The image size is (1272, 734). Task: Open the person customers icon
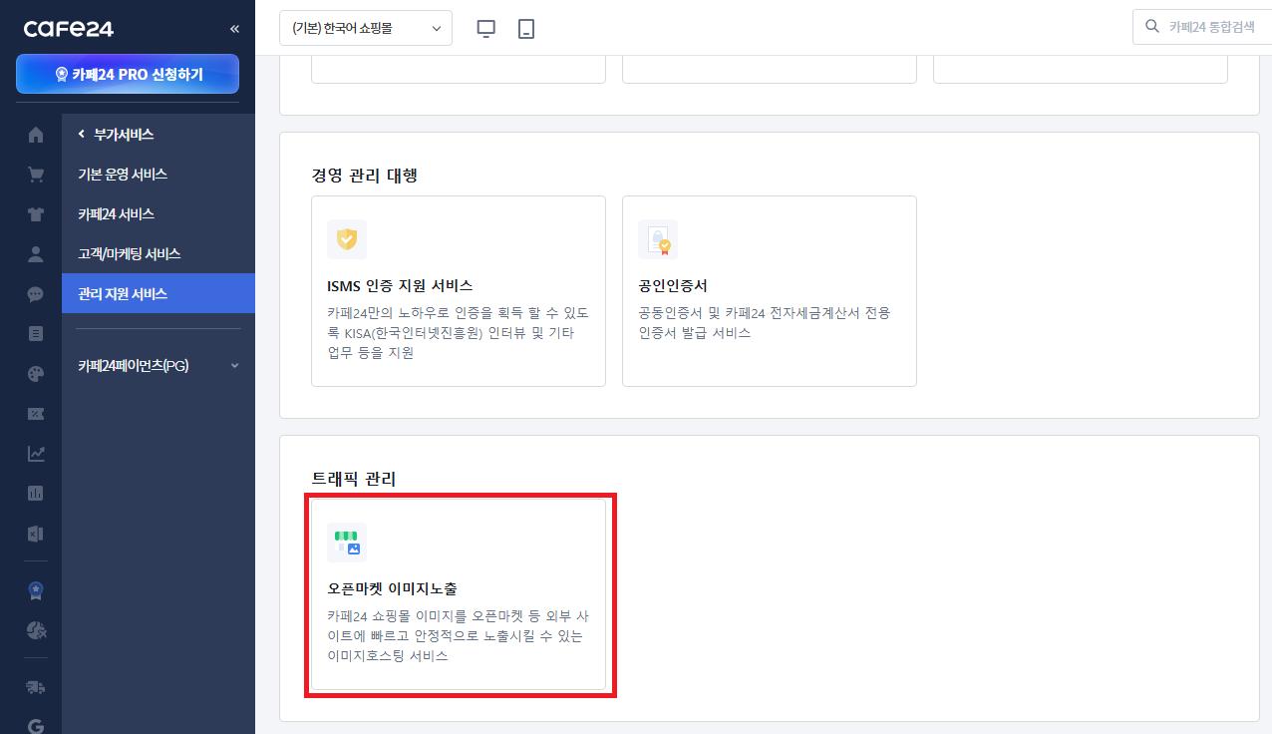36,254
